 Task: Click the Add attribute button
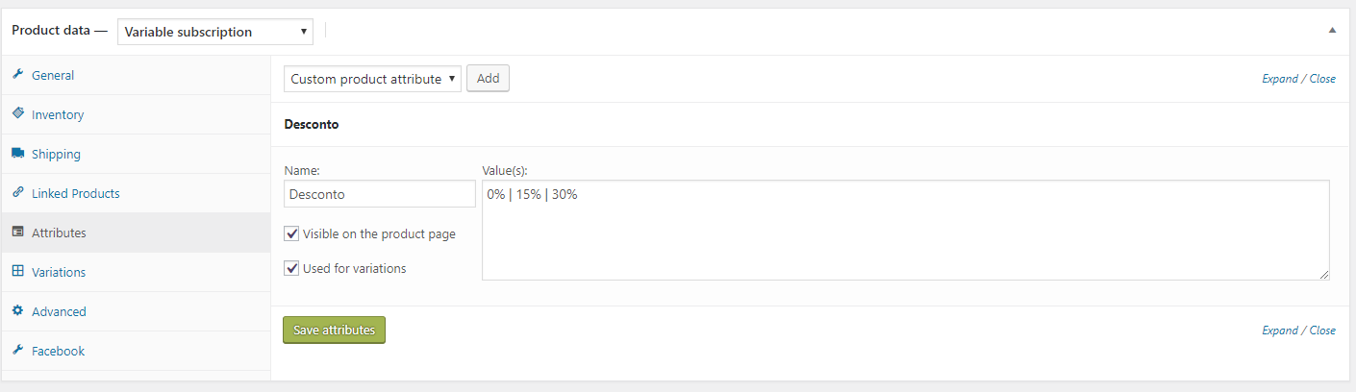[x=488, y=79]
